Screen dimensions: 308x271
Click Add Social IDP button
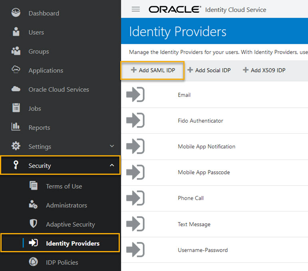209,70
